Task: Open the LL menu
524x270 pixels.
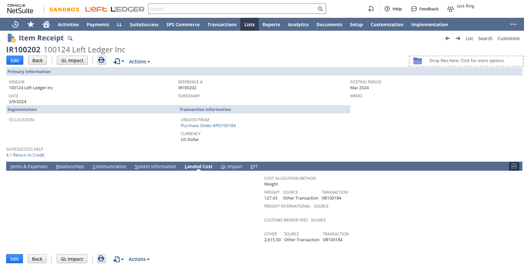Action: 119,25
